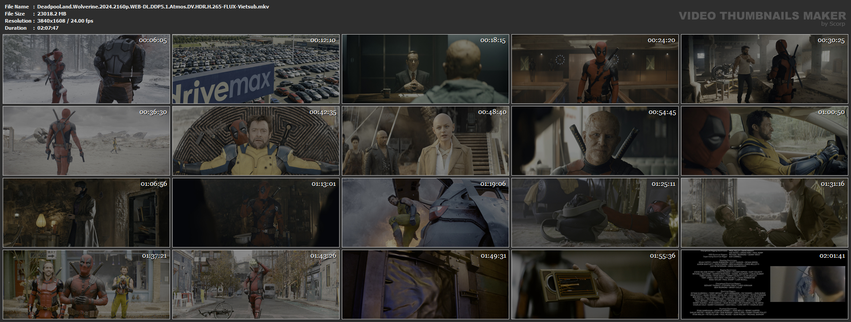851x322 pixels.
Task: Open the thumbnail at 01:49:31
Action: coord(425,285)
